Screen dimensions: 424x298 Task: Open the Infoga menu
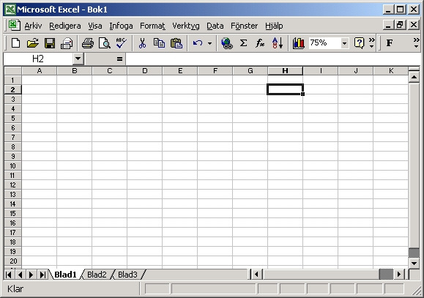point(121,26)
